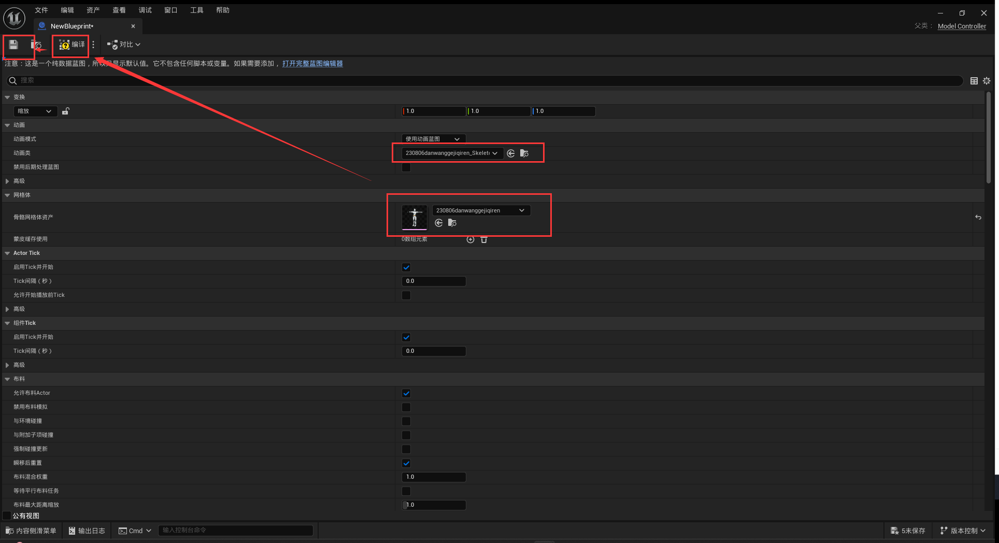Open the 骨骼网格体资产 asset dropdown
999x543 pixels.
[480, 210]
